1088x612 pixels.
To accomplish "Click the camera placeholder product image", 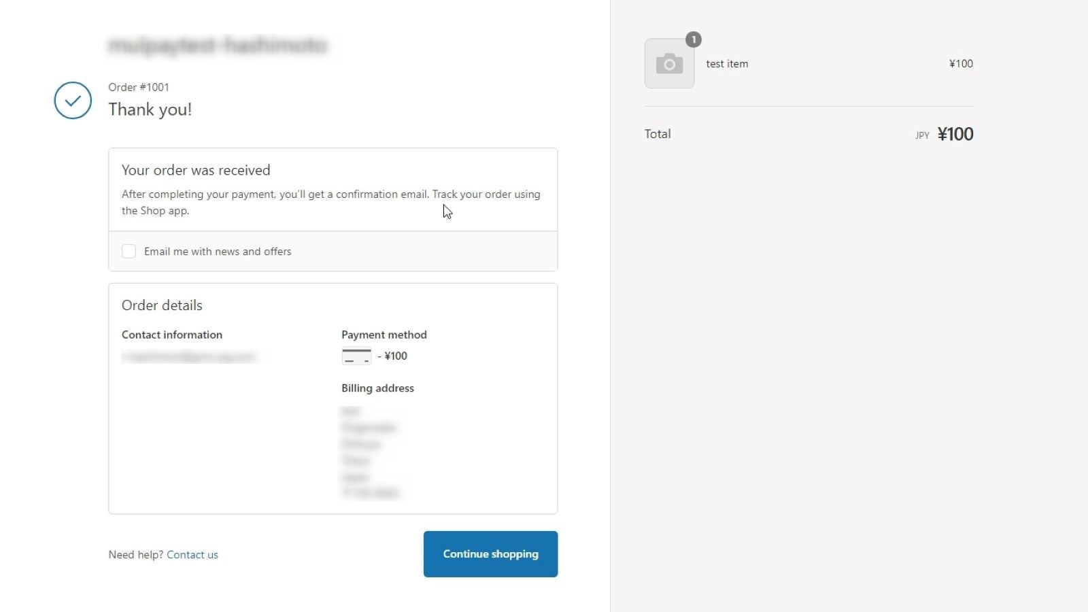I will 669,64.
